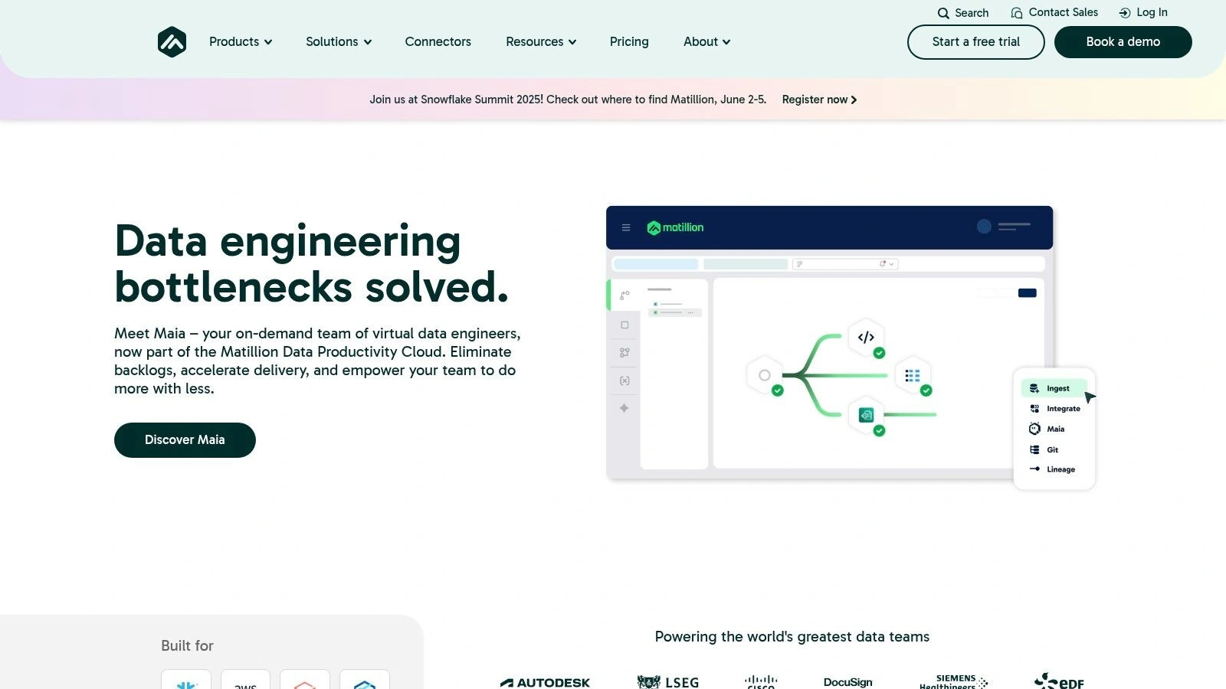Screen dimensions: 1226x689
Task: Click the grid data node on the canvas
Action: (x=912, y=374)
